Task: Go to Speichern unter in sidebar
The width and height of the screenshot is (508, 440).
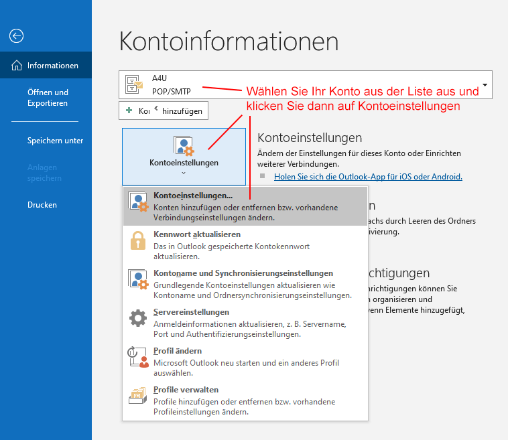Action: click(55, 141)
